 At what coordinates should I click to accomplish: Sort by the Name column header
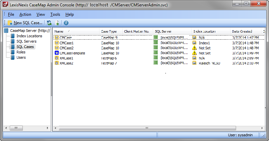click(76, 32)
